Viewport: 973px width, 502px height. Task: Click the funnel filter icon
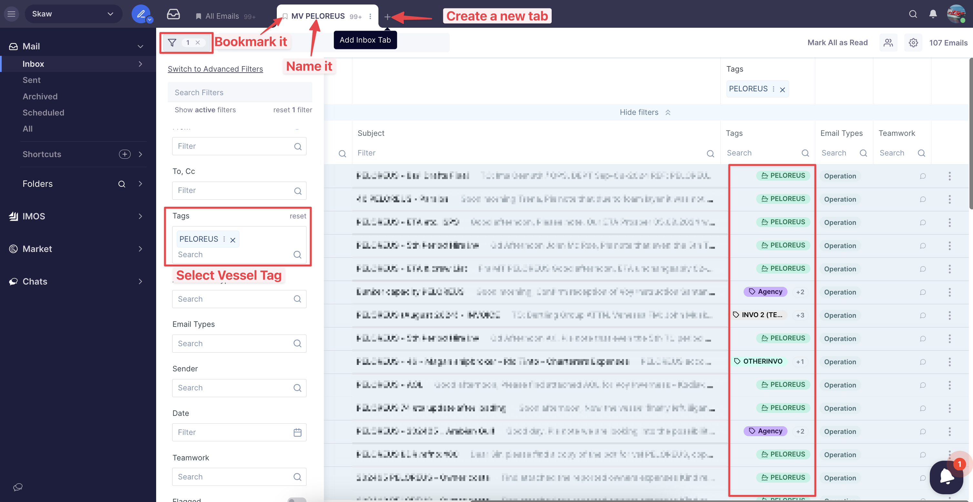pyautogui.click(x=172, y=43)
